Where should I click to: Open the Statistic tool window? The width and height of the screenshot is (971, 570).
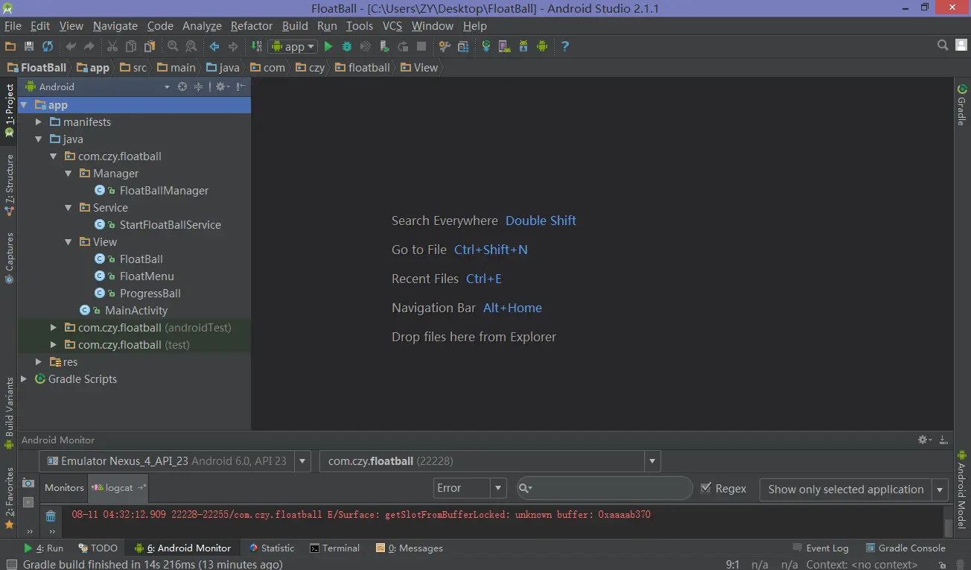(x=271, y=548)
